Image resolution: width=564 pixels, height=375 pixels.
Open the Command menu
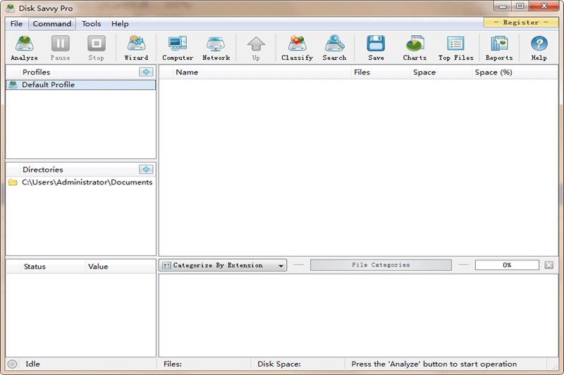[x=52, y=24]
